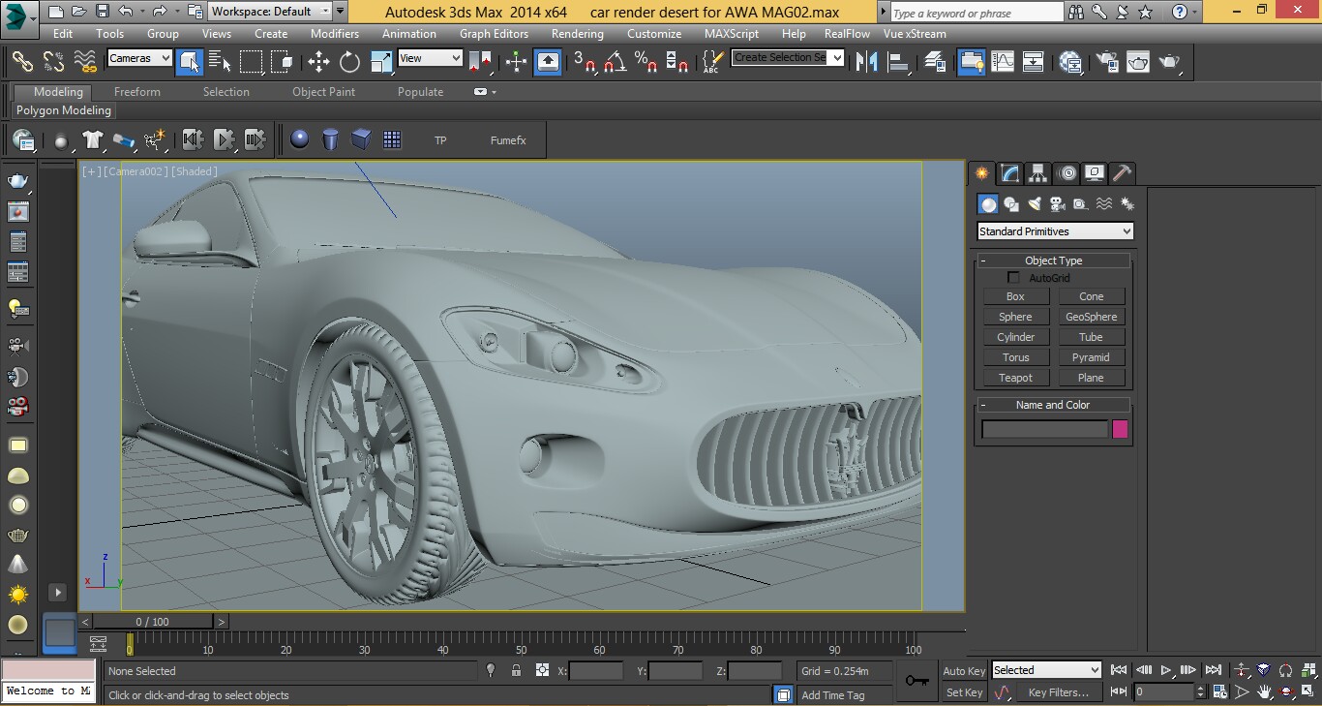
Task: Open the Selected key filter dropdown
Action: 1046,670
